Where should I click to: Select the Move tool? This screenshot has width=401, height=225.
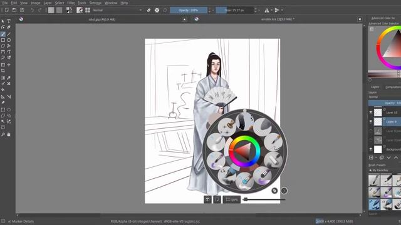click(9, 65)
